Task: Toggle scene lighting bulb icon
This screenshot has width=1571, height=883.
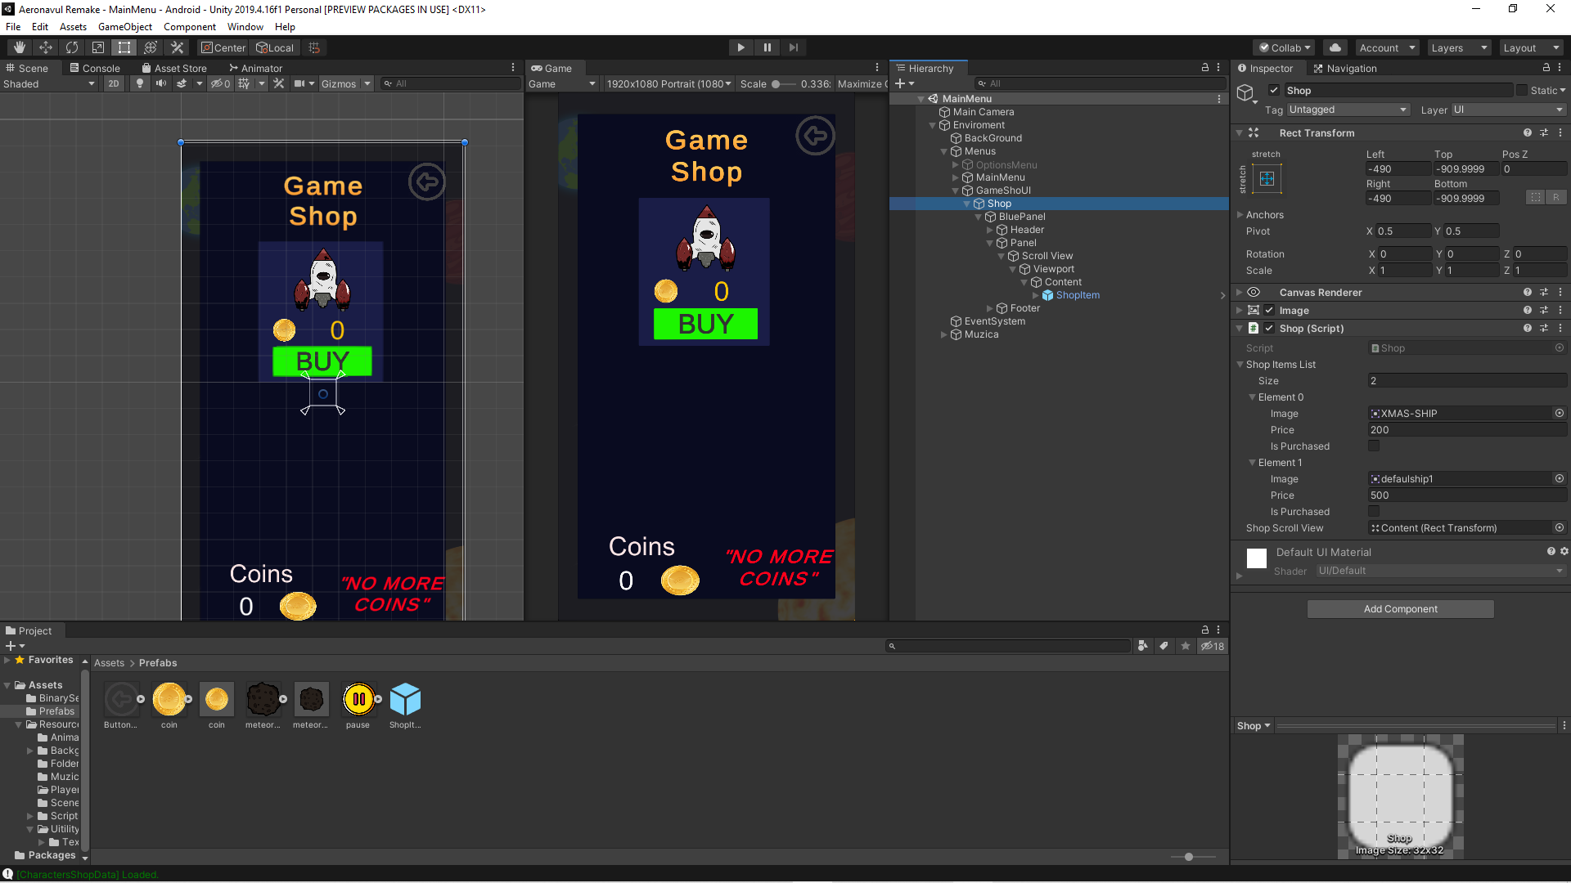Action: coord(140,83)
